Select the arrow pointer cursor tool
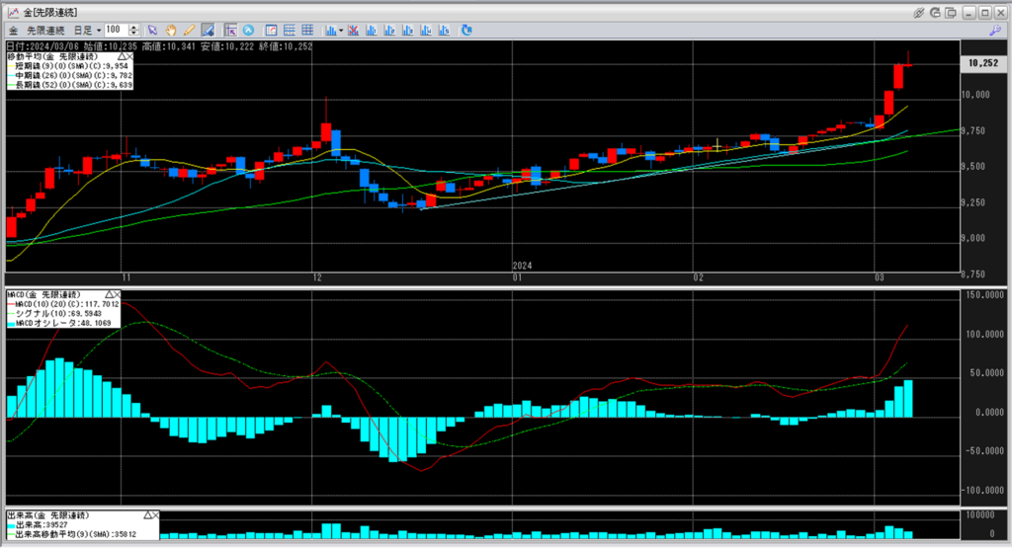This screenshot has width=1012, height=548. point(153,30)
